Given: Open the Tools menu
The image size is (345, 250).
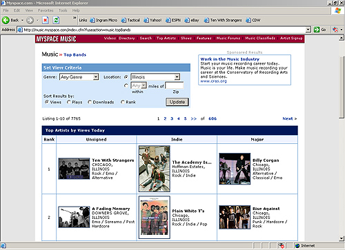Looking at the screenshot, I should pos(63,10).
